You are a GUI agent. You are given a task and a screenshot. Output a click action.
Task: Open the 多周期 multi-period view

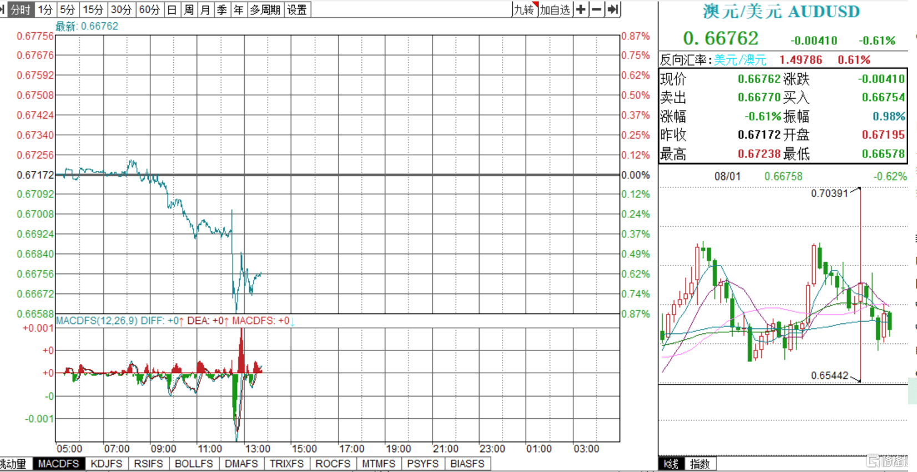pos(265,9)
